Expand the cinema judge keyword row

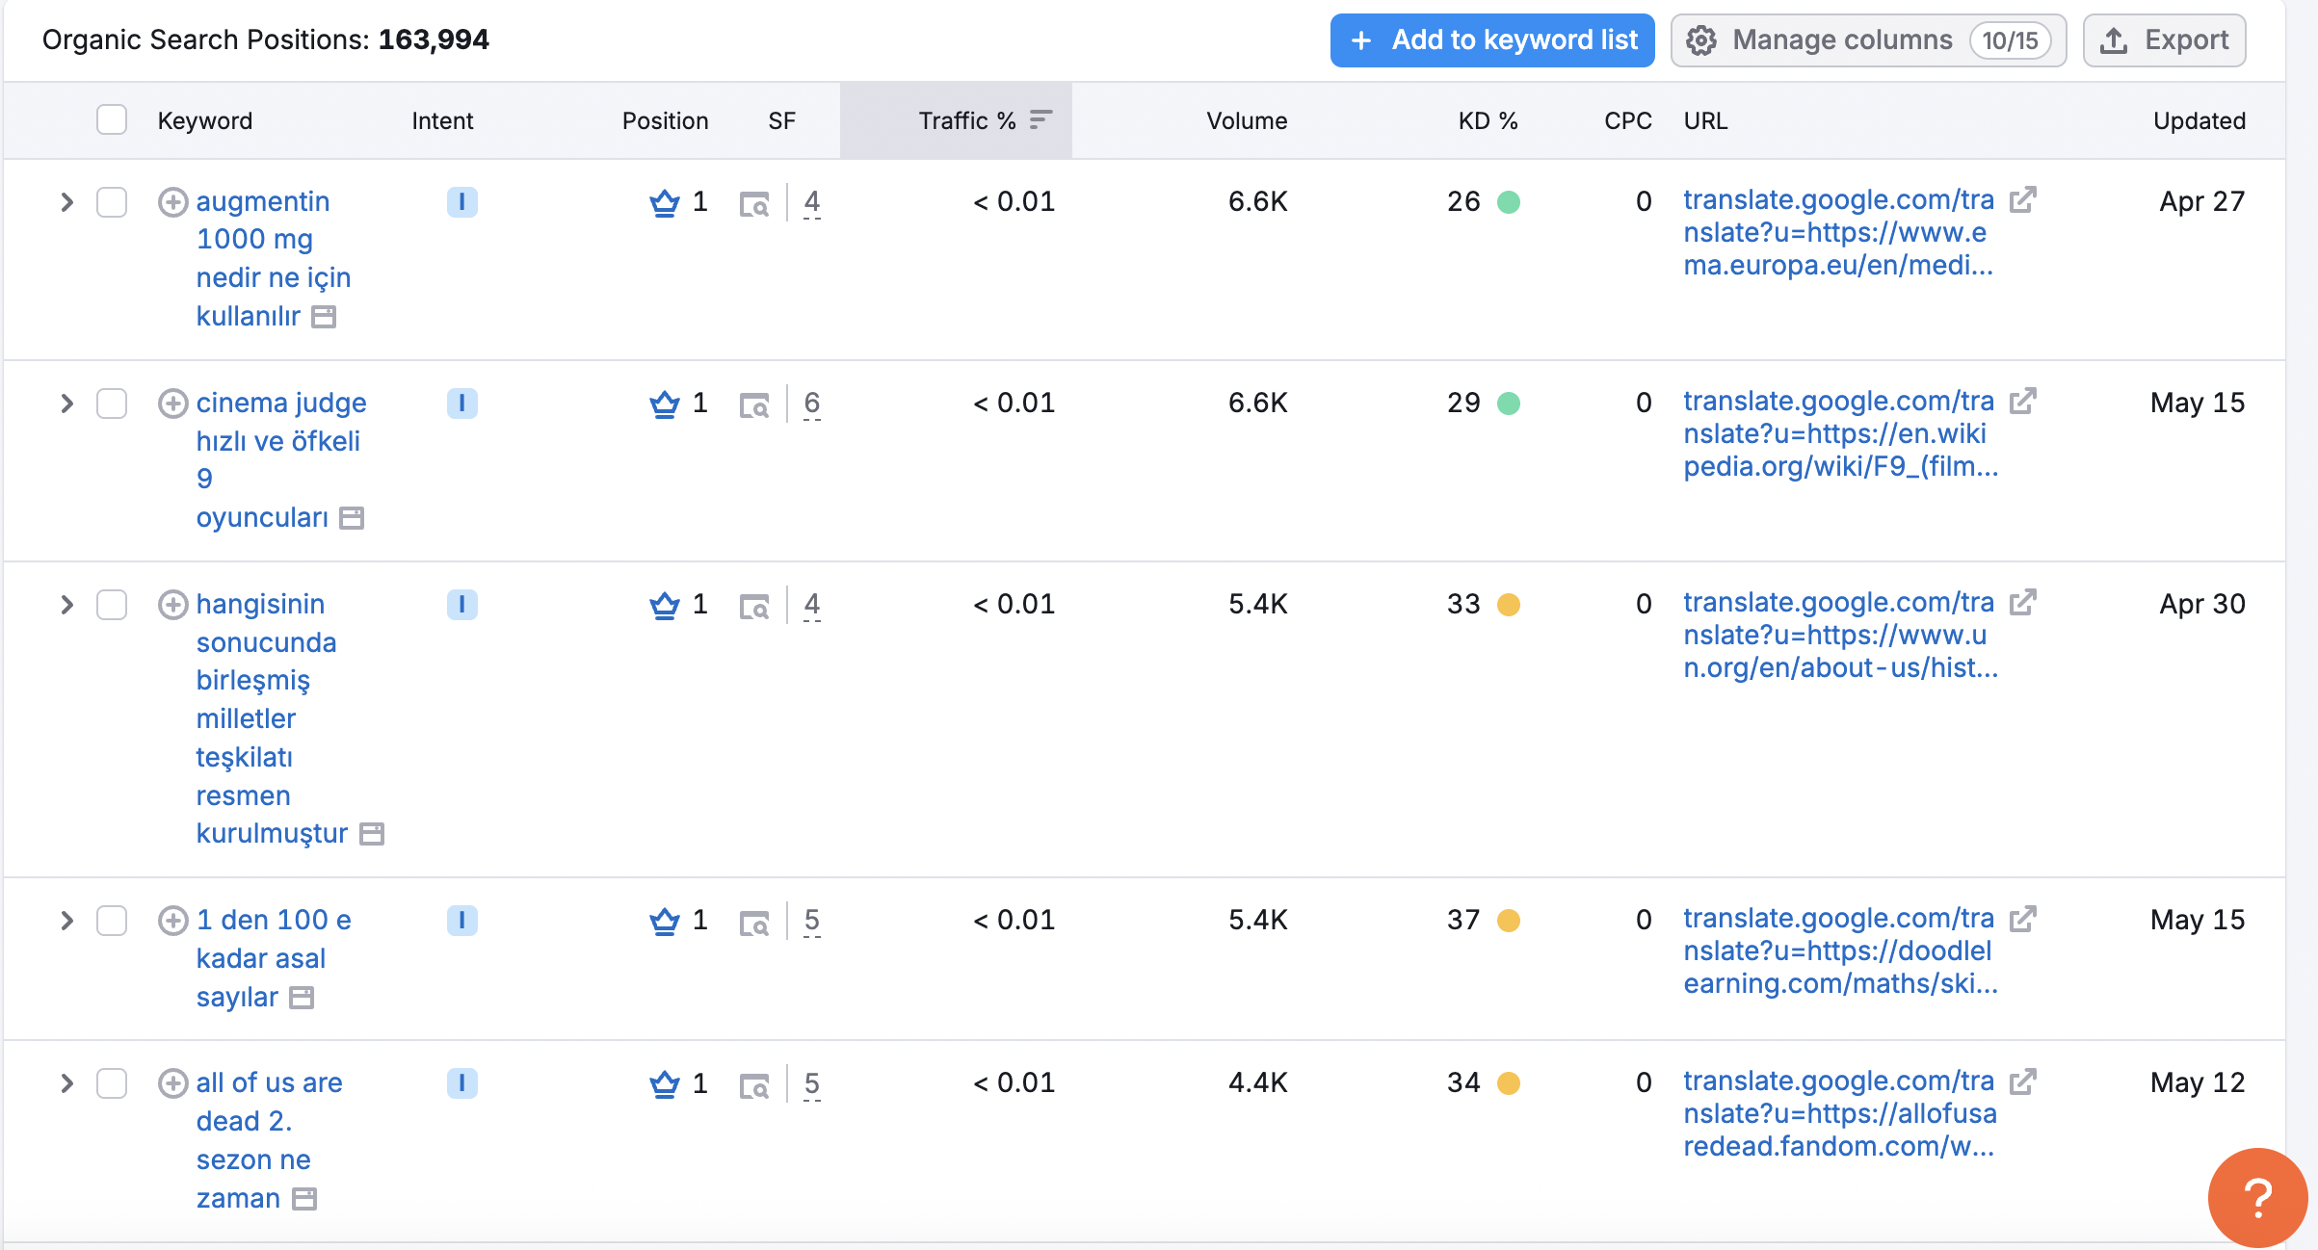pos(66,404)
